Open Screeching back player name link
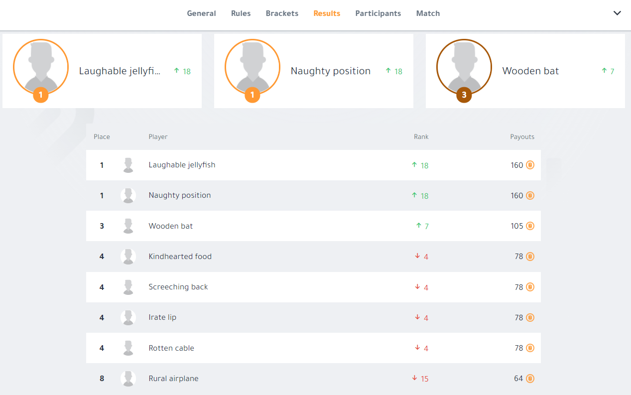631x395 pixels. pyautogui.click(x=178, y=287)
